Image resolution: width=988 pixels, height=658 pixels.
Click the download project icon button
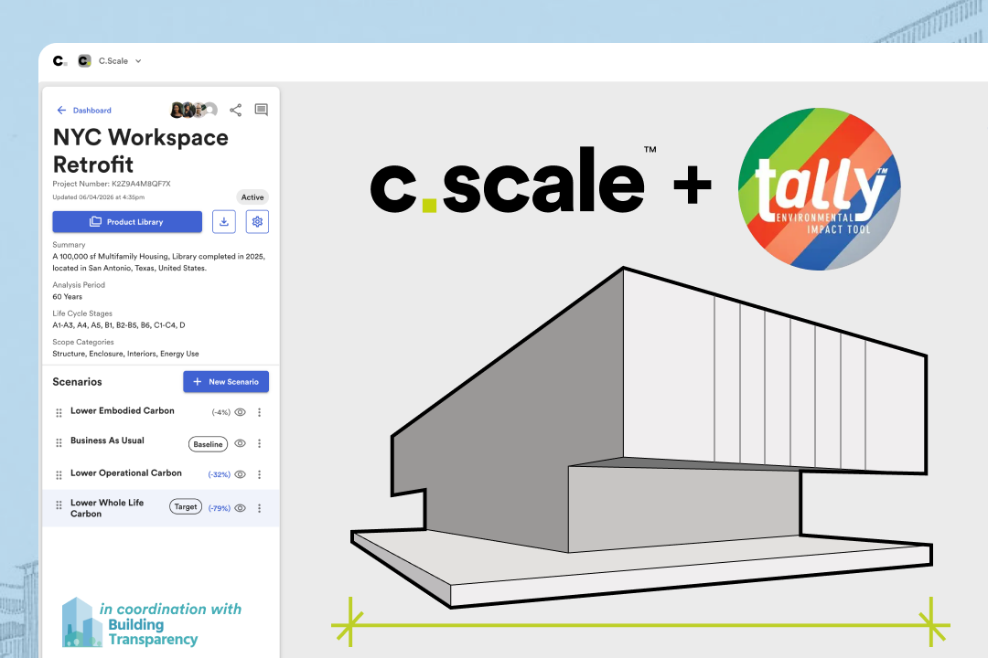[x=224, y=222]
